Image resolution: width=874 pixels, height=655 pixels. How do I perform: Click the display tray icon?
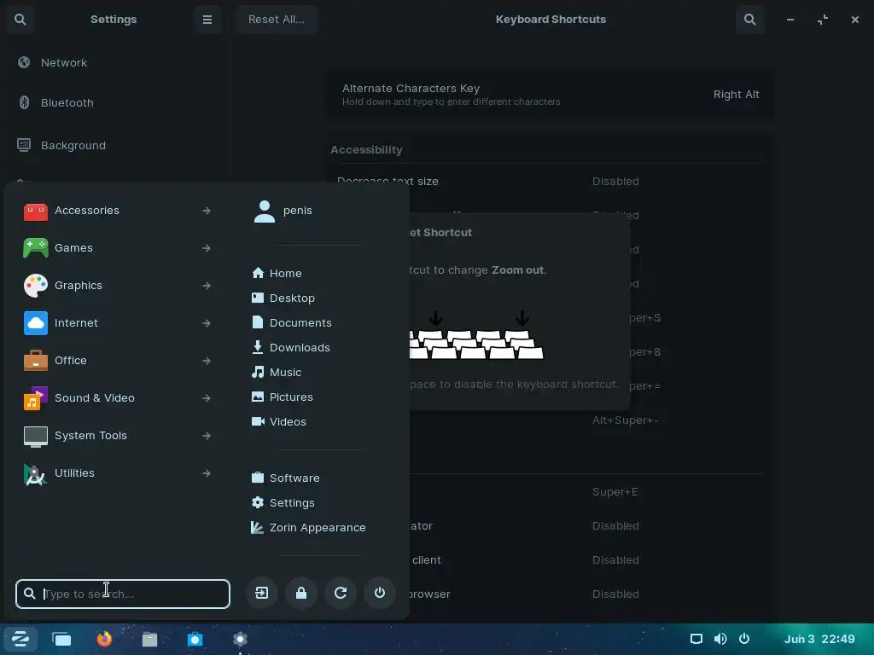[696, 639]
